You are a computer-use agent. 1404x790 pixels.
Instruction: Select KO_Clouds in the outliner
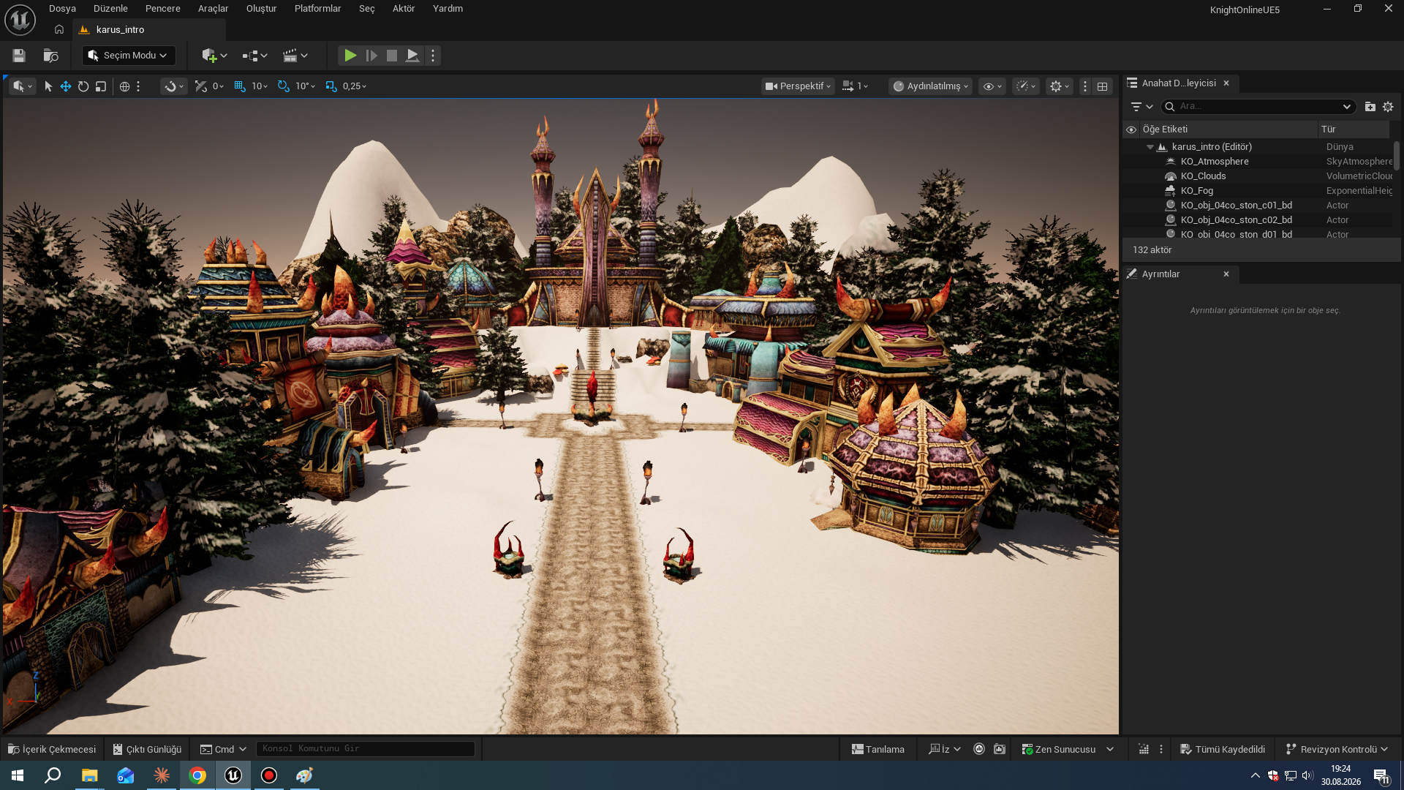pyautogui.click(x=1203, y=176)
